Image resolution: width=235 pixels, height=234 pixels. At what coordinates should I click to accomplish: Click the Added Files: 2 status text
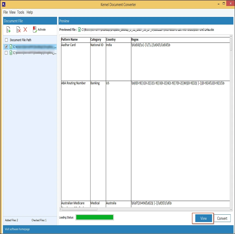point(11,220)
